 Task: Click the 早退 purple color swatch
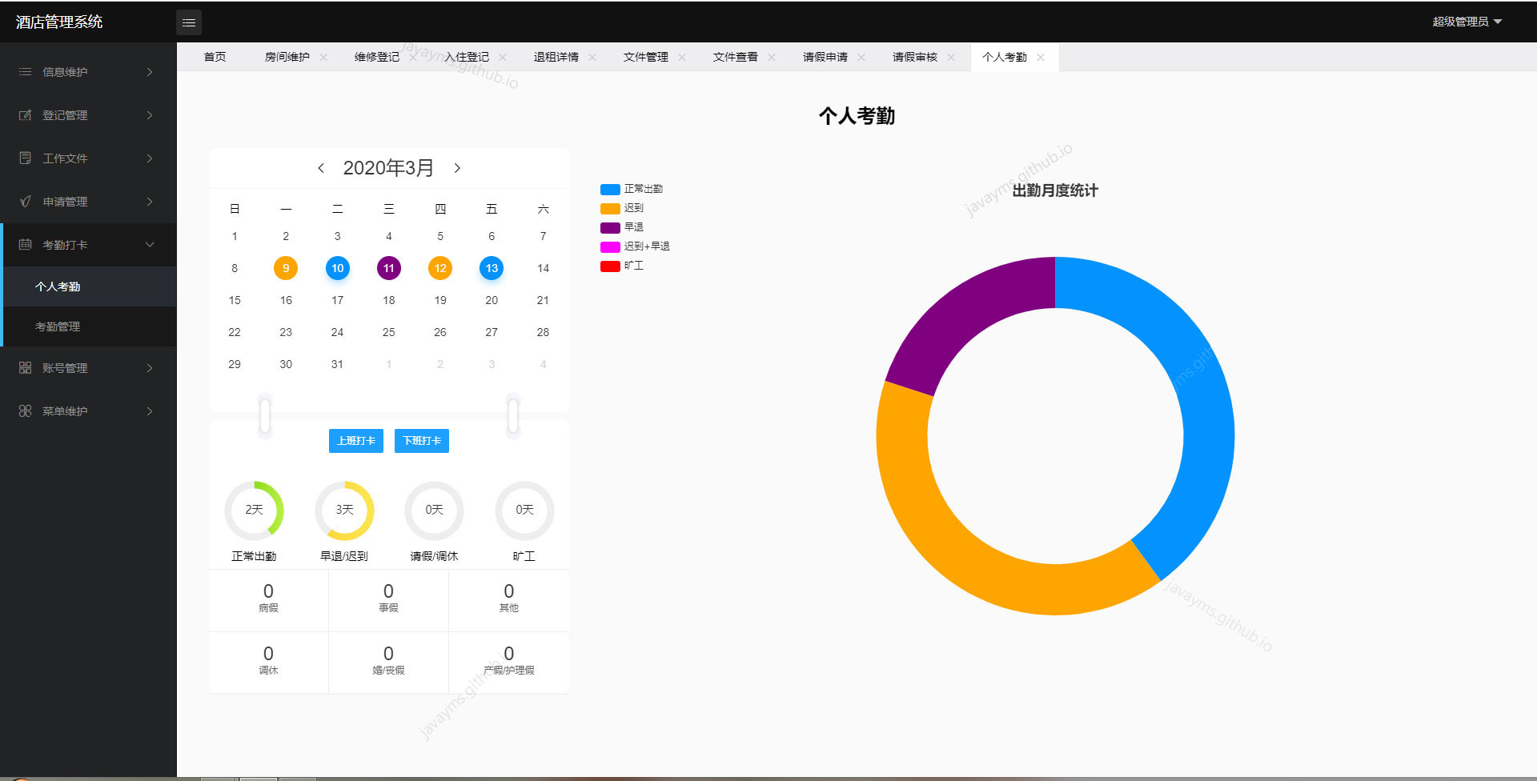[x=609, y=226]
